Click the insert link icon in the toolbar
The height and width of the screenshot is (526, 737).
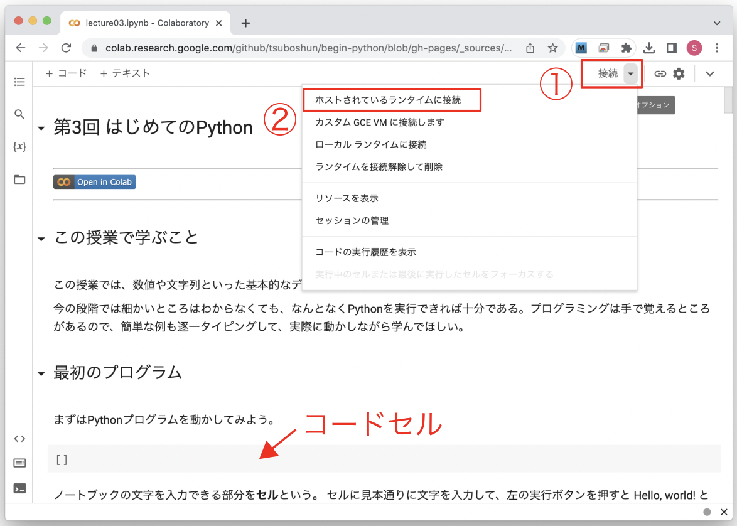tap(660, 73)
